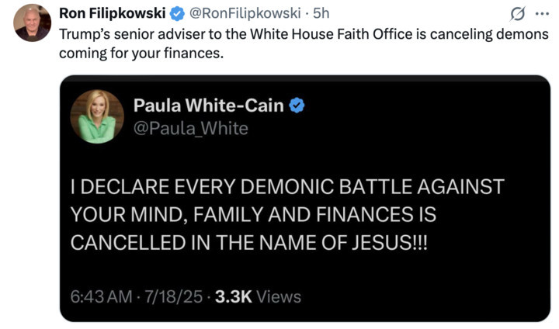This screenshot has width=559, height=329.
Task: Open Paula White-Cain's profile picture
Action: tap(97, 116)
